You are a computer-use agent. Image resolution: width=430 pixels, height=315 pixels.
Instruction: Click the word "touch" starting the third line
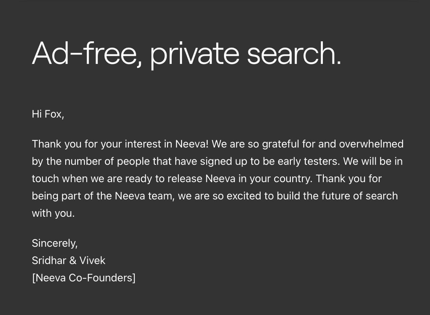[45, 179]
